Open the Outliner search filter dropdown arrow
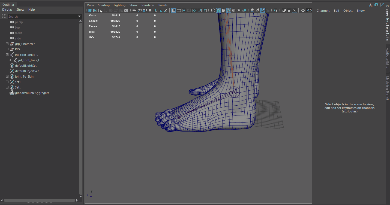This screenshot has height=205, width=390. click(x=79, y=17)
